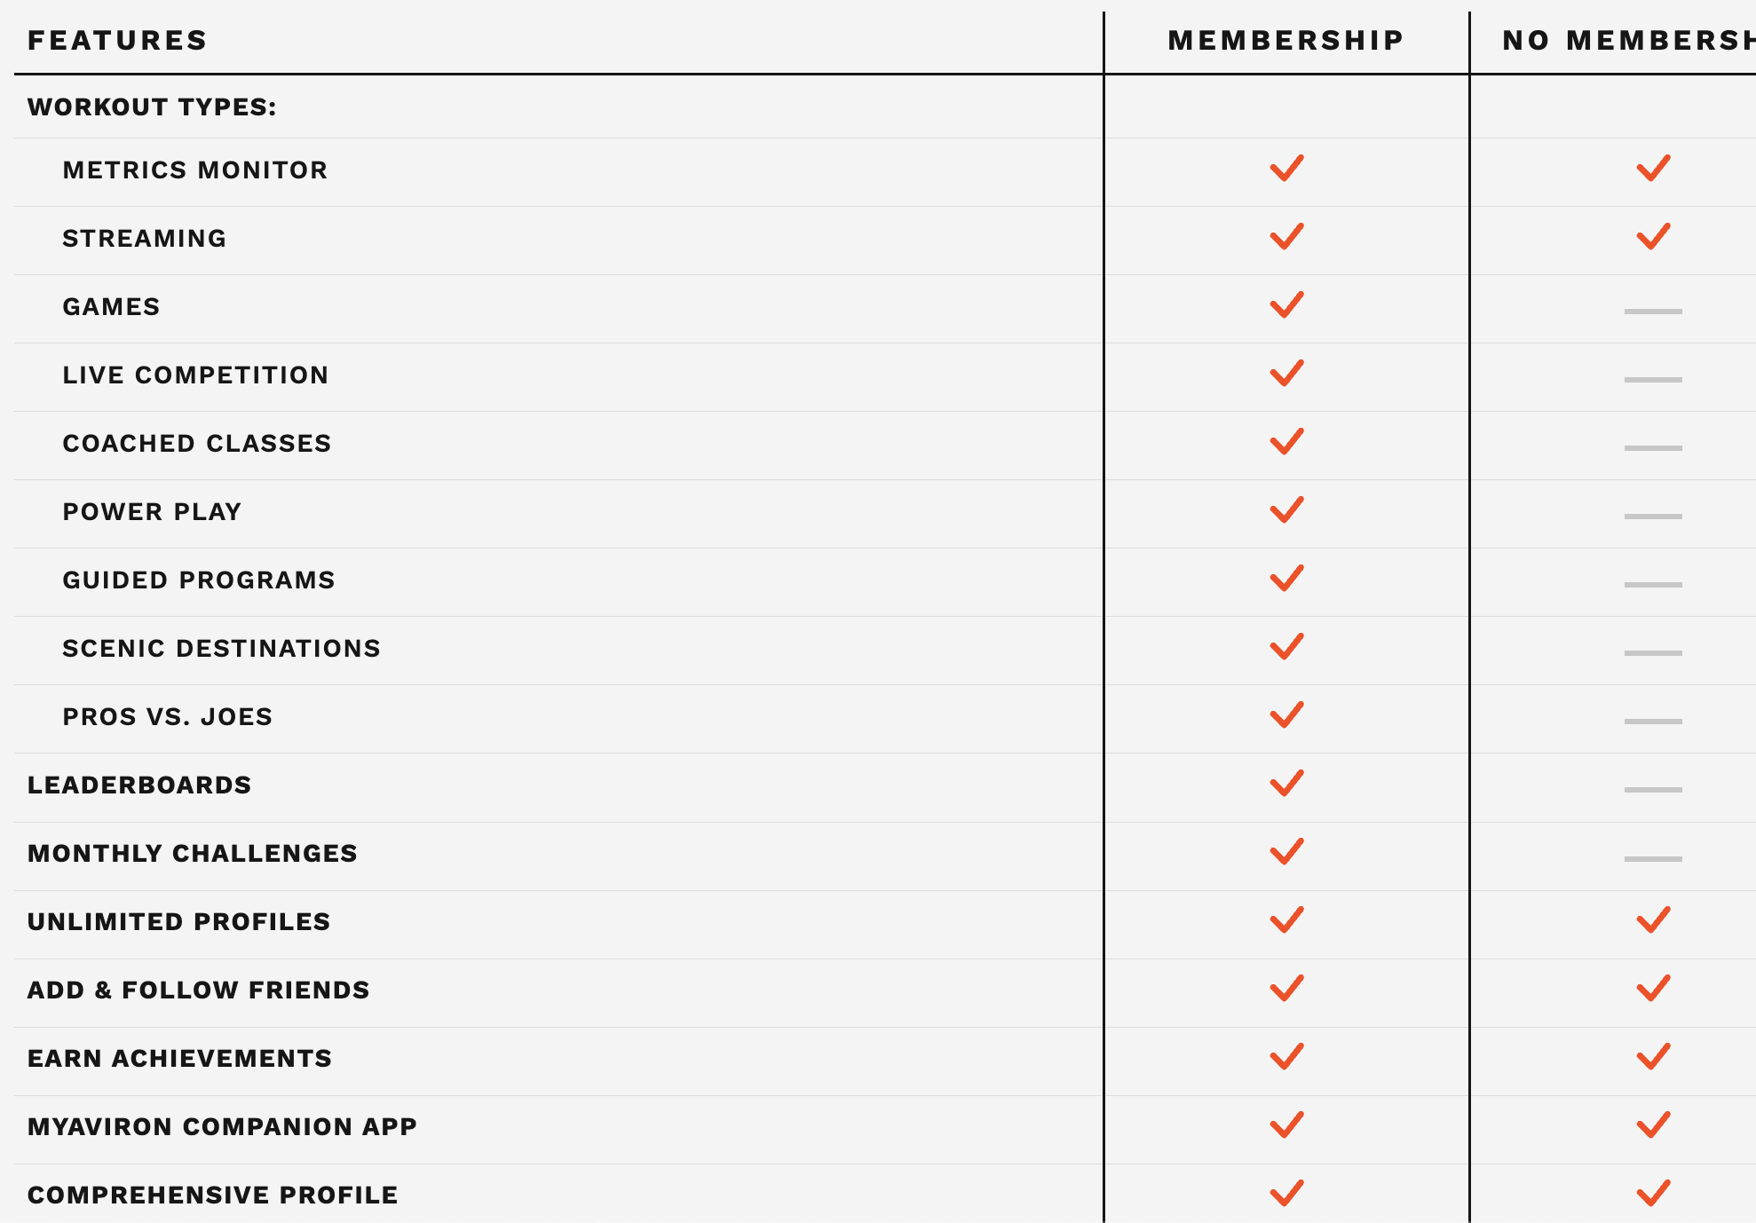The width and height of the screenshot is (1756, 1223).
Task: Click the Membership checkmark for Games
Action: pyautogui.click(x=1286, y=305)
